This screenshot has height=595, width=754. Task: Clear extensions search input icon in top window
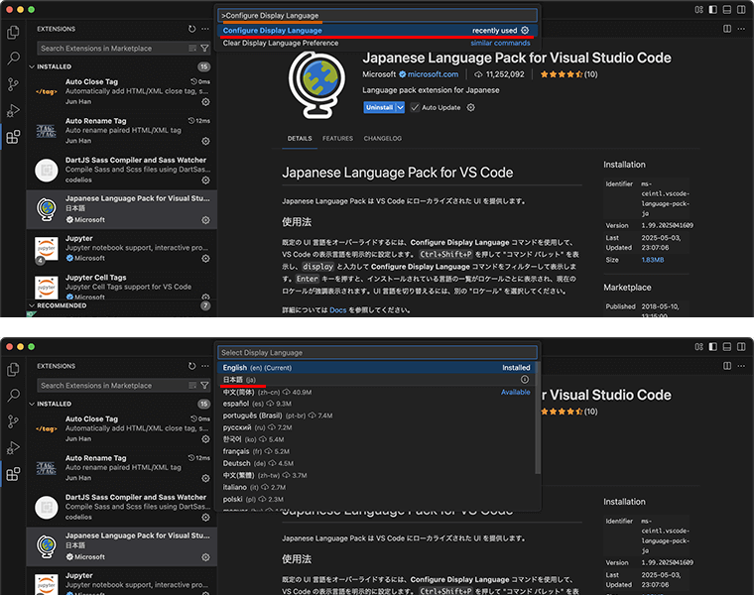(x=192, y=48)
